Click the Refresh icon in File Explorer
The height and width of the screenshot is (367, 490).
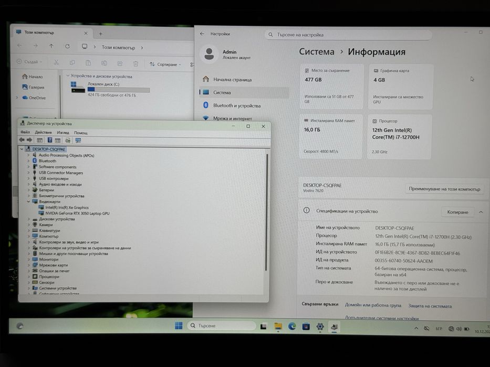[x=68, y=46]
